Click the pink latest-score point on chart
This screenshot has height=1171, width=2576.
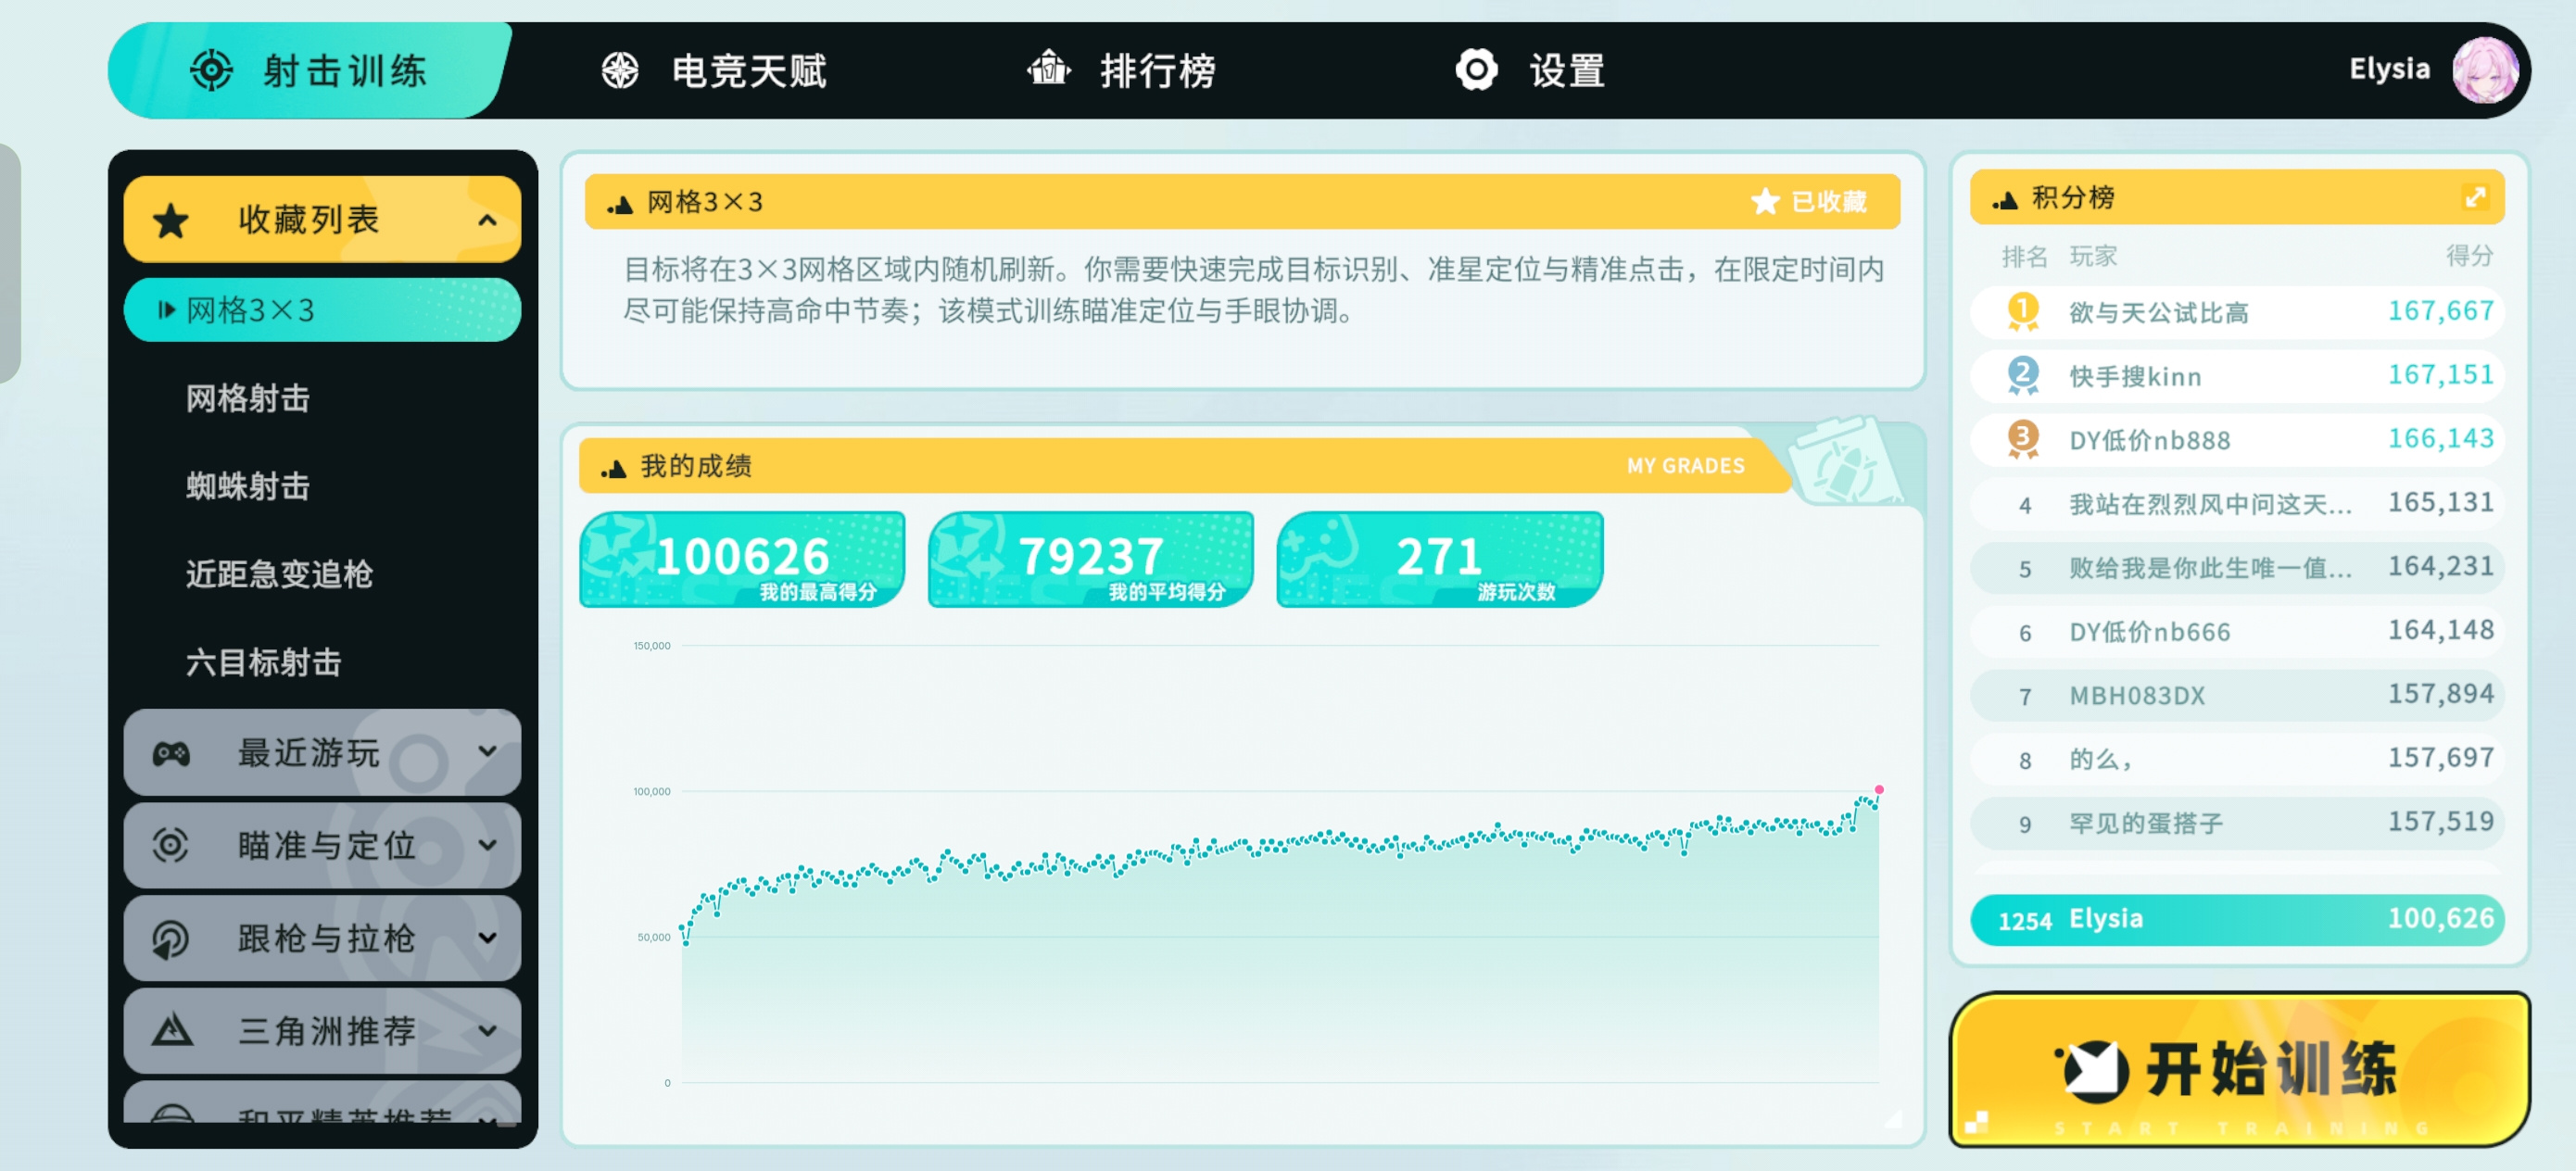[1879, 789]
